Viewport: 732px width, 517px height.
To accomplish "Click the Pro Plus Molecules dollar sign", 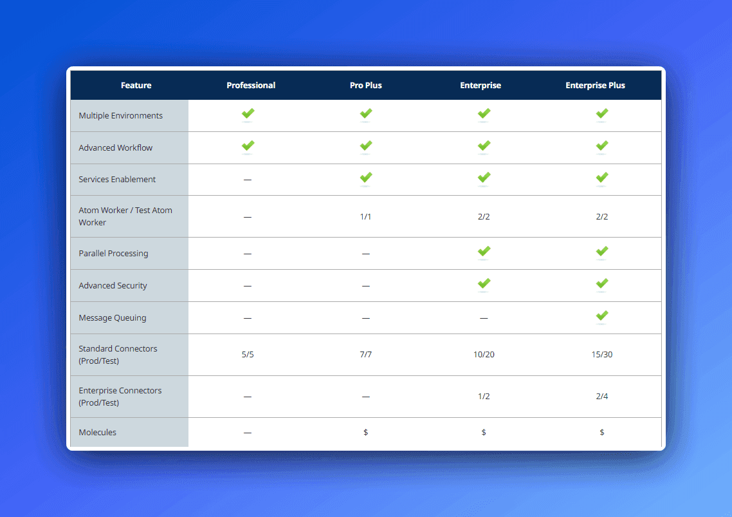I will (365, 433).
